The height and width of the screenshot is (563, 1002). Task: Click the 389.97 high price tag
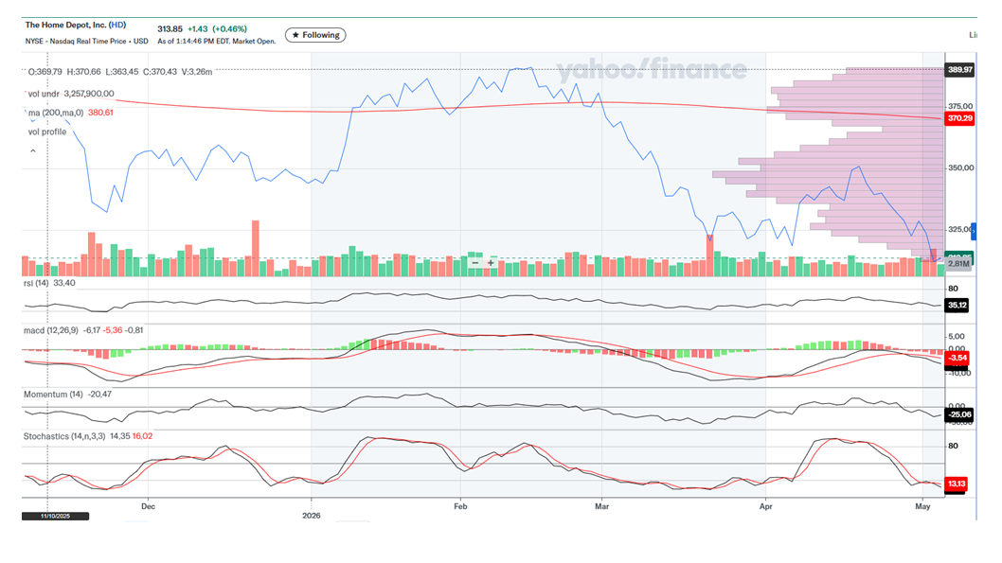coord(959,70)
